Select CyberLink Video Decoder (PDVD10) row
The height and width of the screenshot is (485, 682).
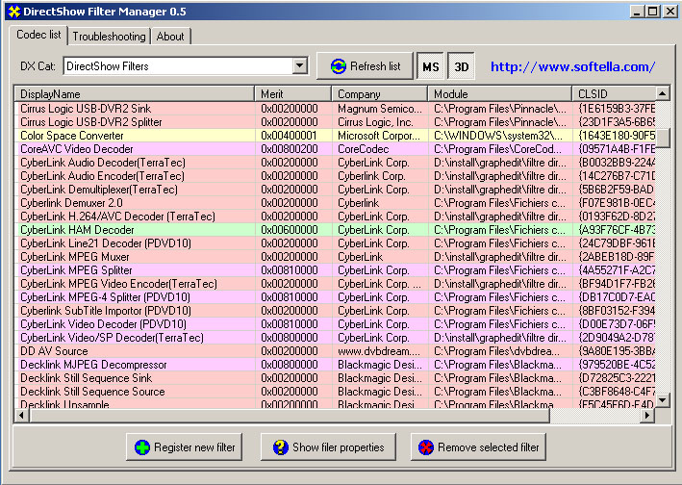(335, 324)
